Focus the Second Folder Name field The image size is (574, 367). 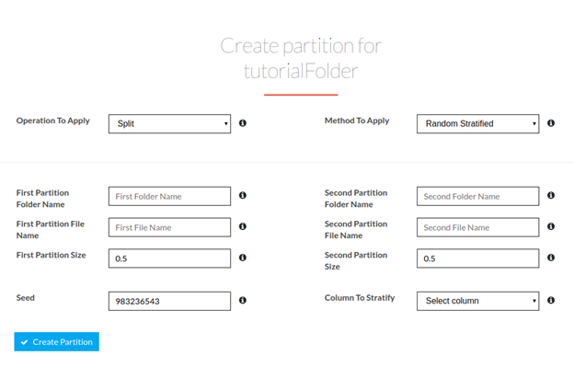(x=477, y=196)
